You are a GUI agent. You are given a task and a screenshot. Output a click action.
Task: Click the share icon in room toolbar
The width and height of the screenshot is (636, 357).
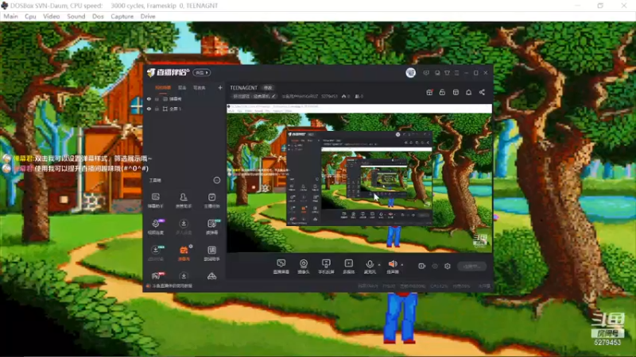(482, 92)
